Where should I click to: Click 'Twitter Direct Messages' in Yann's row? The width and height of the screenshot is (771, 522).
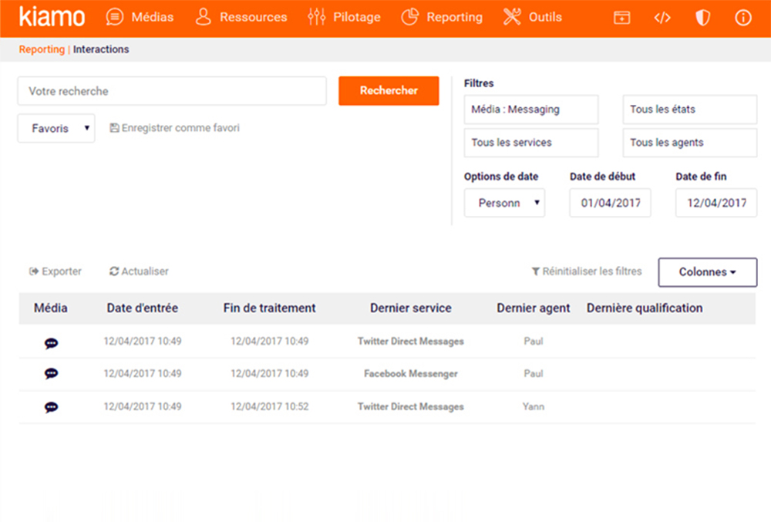(411, 406)
